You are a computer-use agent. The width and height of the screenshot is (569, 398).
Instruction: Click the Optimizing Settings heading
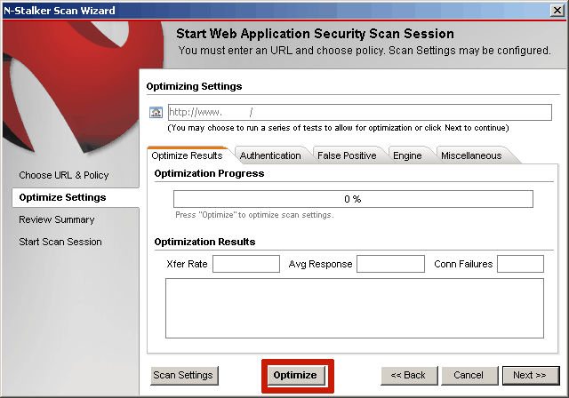pyautogui.click(x=194, y=86)
